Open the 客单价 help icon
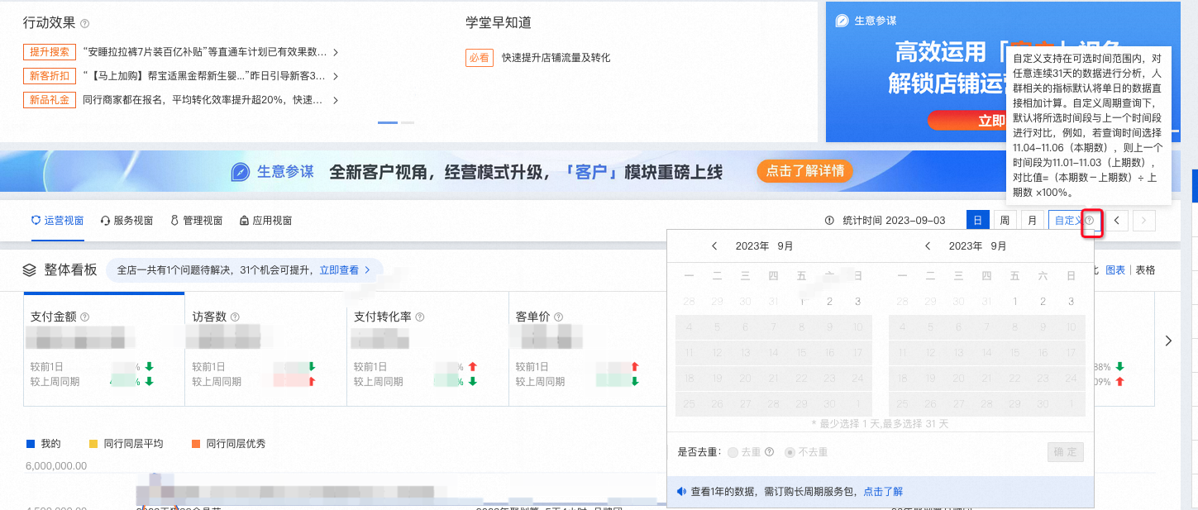This screenshot has width=1198, height=510. click(558, 317)
